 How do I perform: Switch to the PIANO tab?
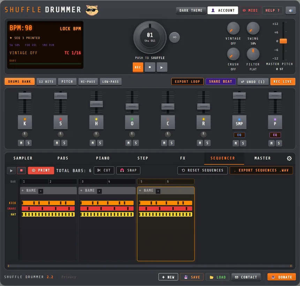tap(103, 158)
